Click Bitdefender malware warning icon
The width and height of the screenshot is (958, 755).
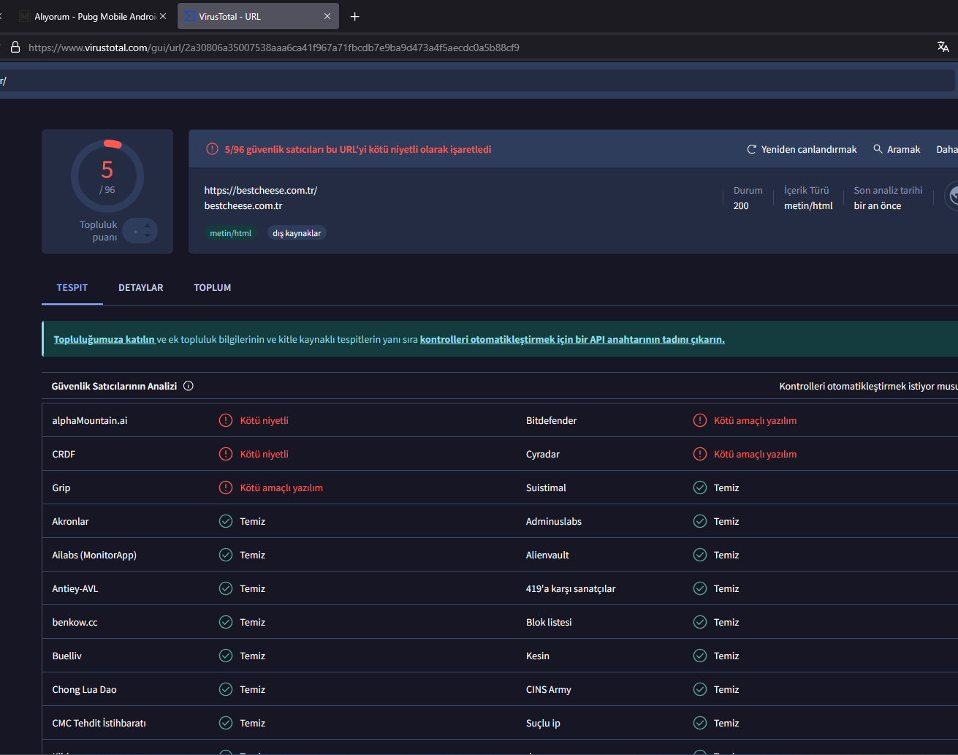click(700, 420)
